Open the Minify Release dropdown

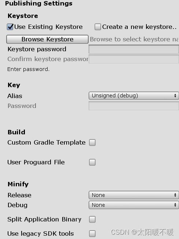(x=134, y=195)
